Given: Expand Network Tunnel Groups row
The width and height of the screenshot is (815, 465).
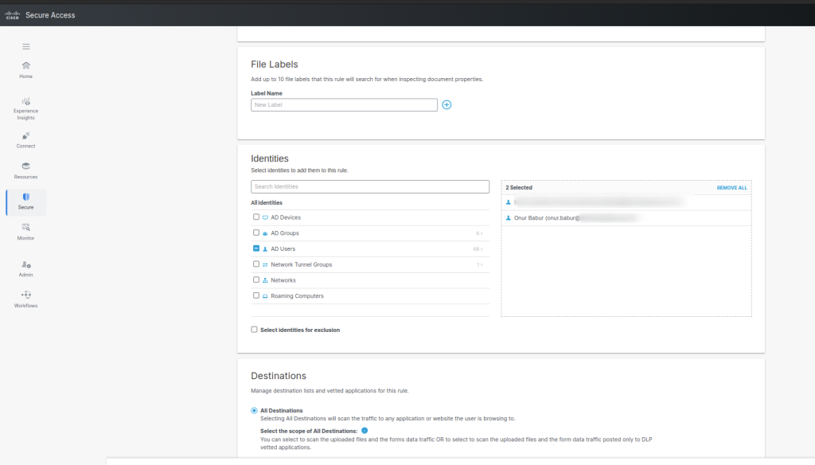Looking at the screenshot, I should pyautogui.click(x=479, y=264).
